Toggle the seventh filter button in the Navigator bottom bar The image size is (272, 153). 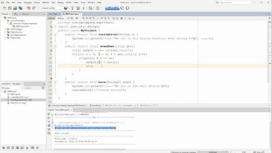32,147
